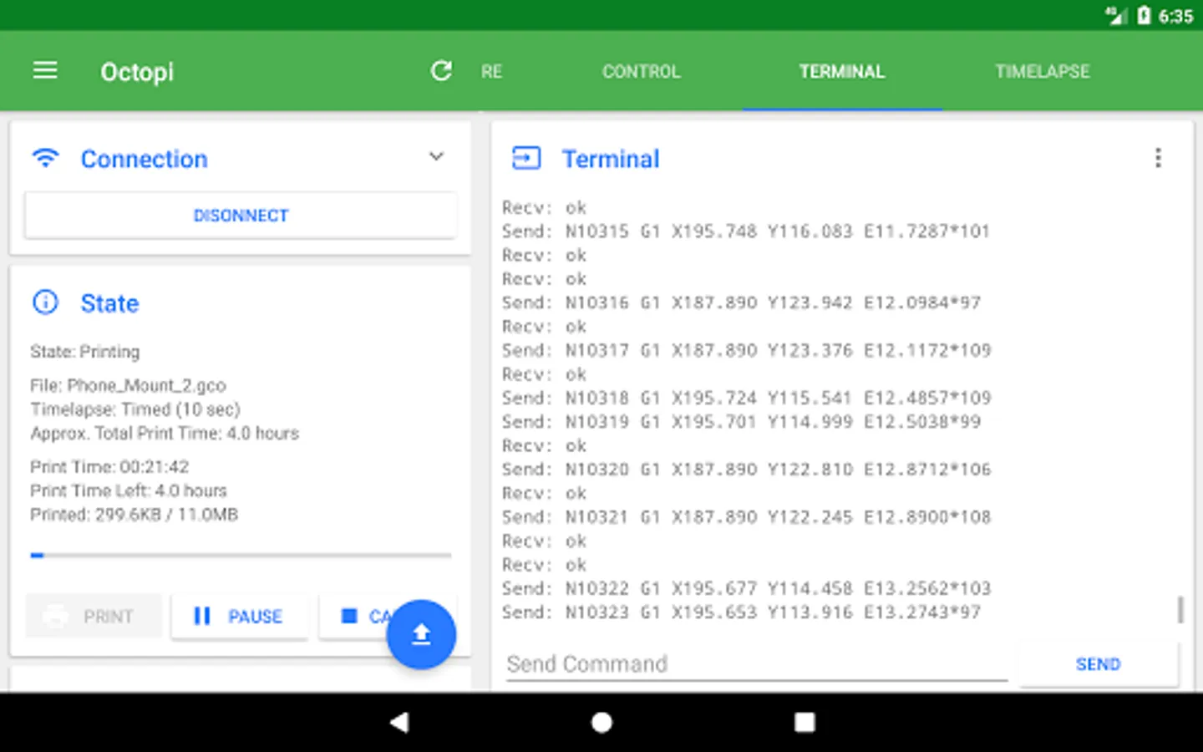Screen dimensions: 1203x752
Task: Focus the Send Command input field
Action: point(756,664)
